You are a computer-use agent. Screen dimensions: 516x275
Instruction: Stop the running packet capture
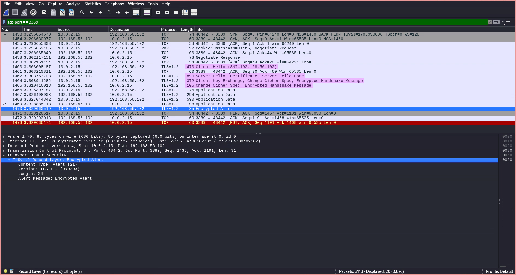15,12
